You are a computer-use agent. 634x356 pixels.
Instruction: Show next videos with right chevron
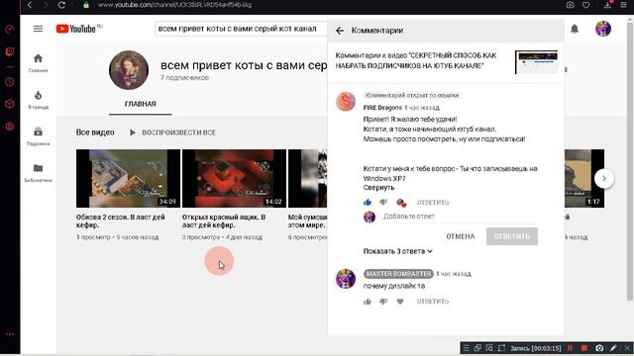pos(604,178)
